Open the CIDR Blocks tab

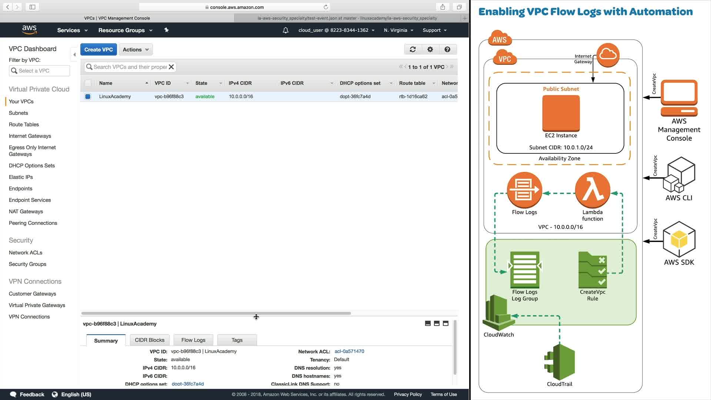click(150, 340)
